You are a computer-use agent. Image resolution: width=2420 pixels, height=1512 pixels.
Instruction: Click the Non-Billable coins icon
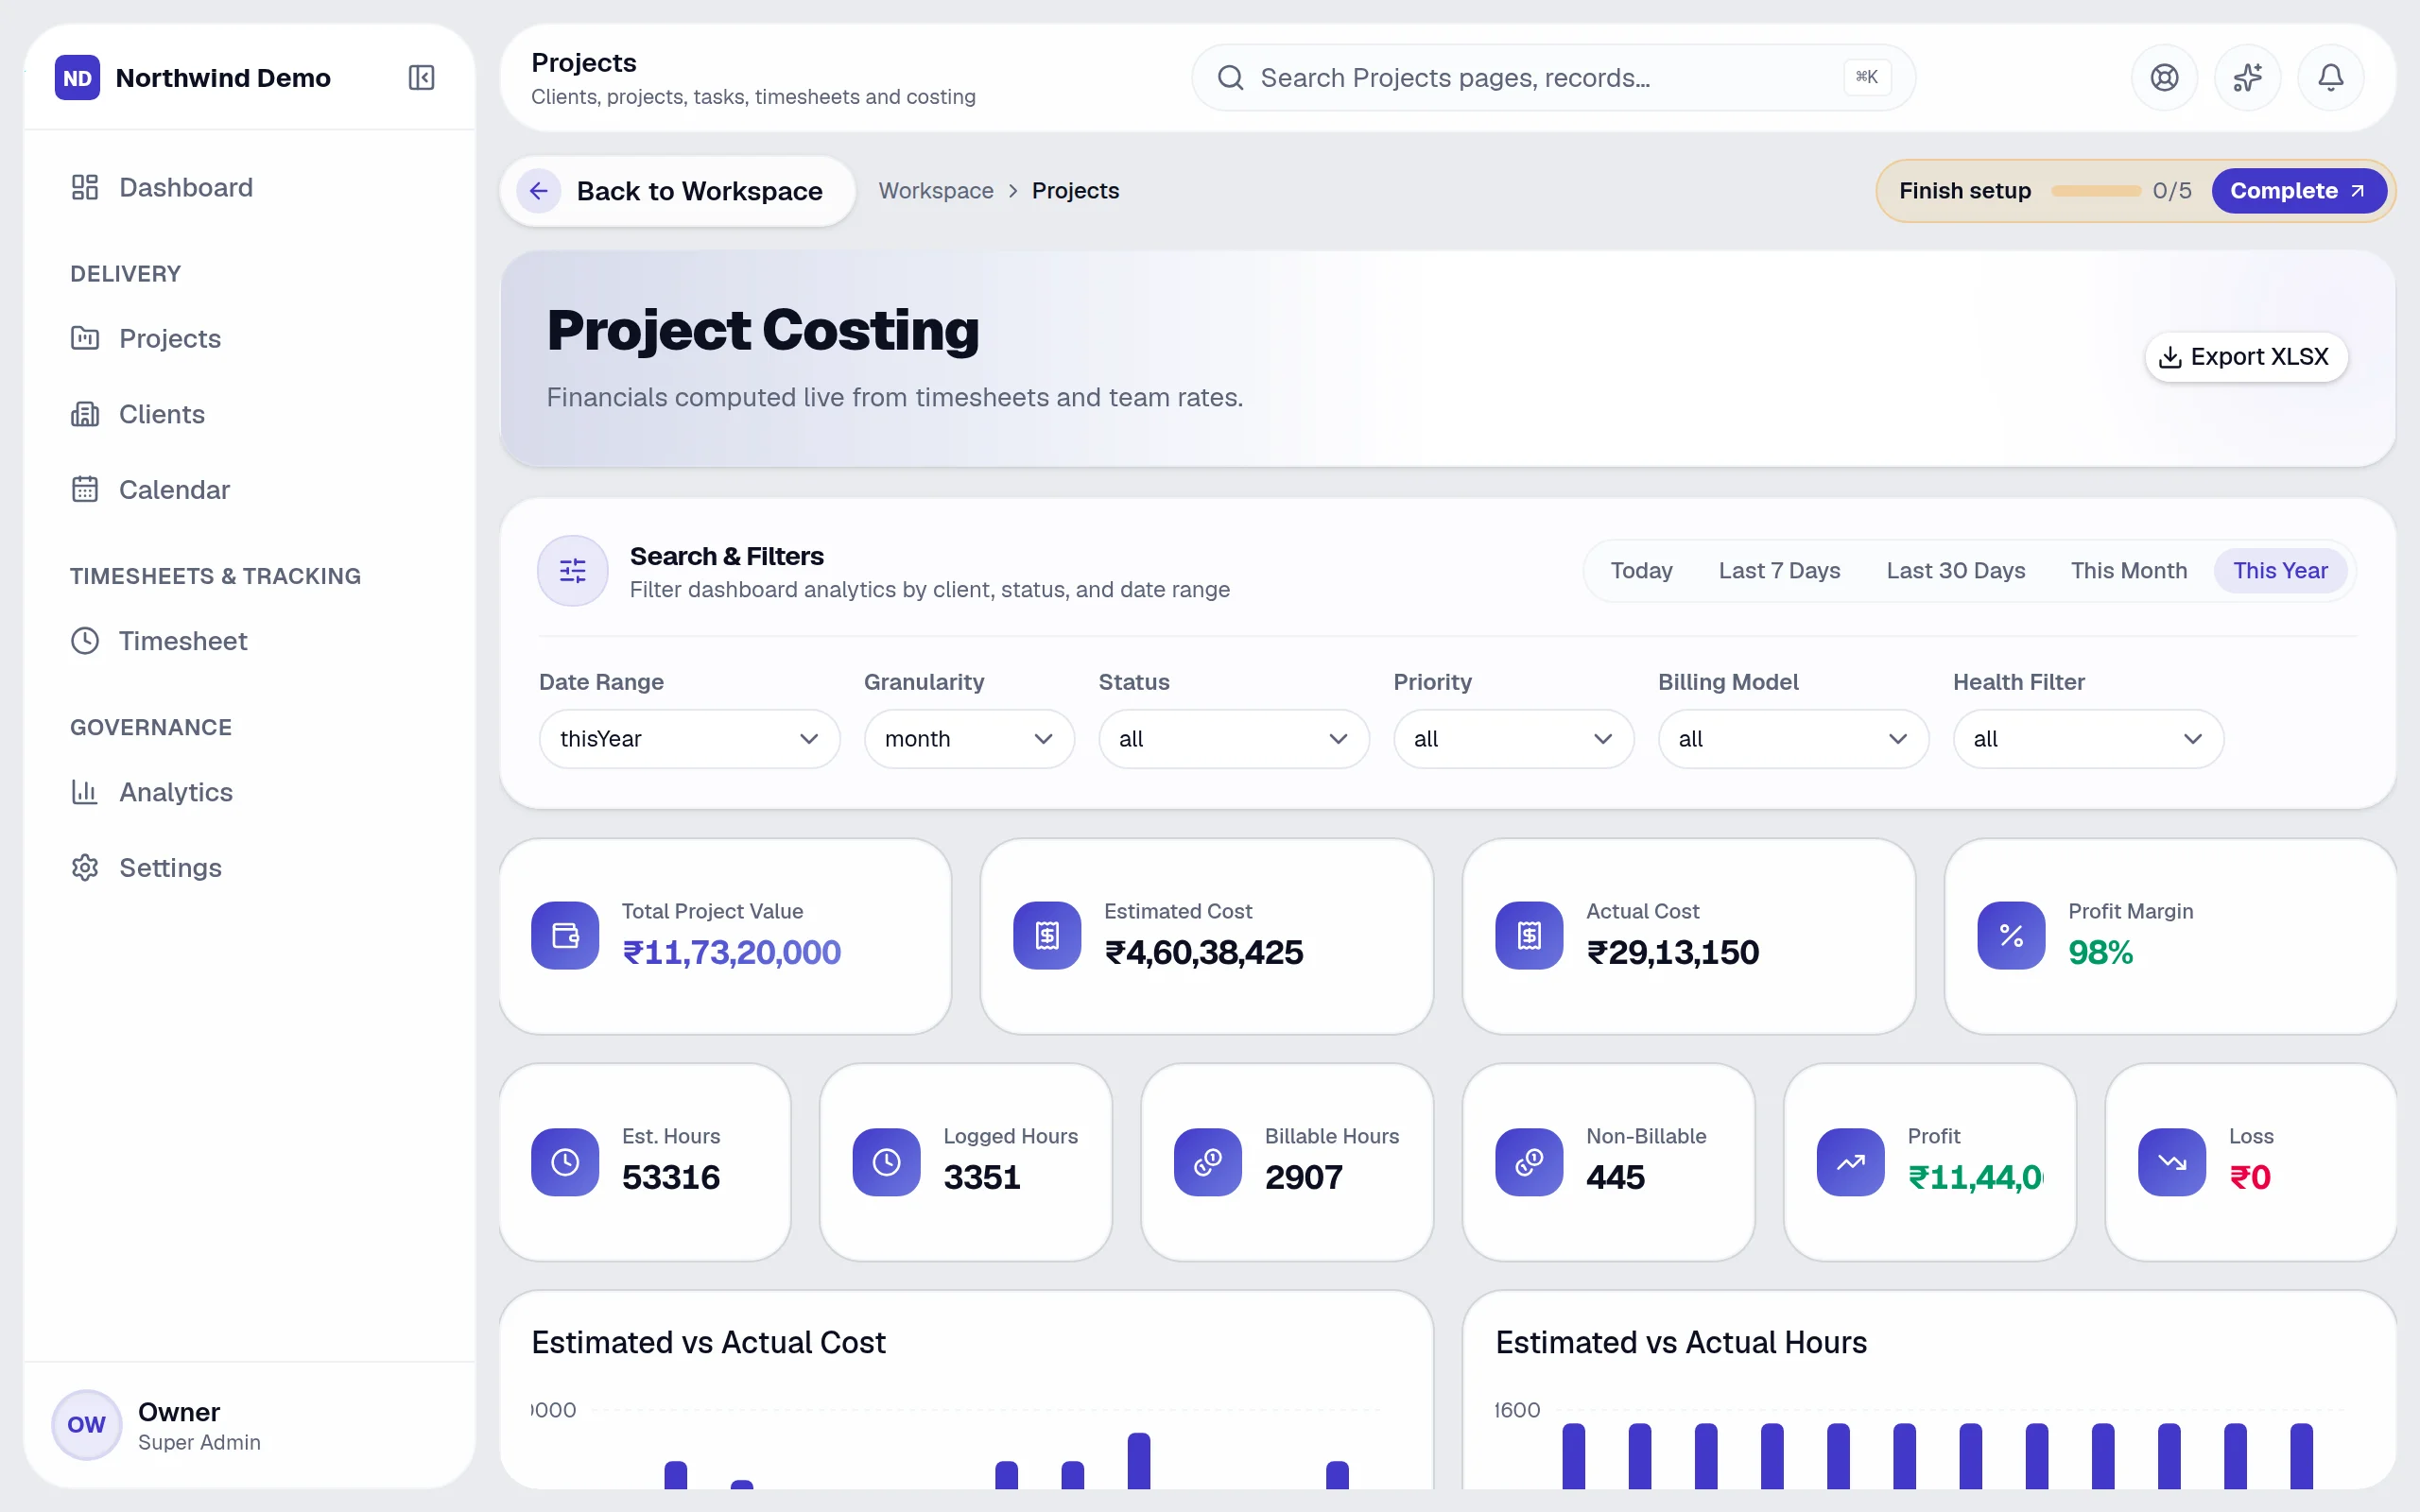1529,1162
